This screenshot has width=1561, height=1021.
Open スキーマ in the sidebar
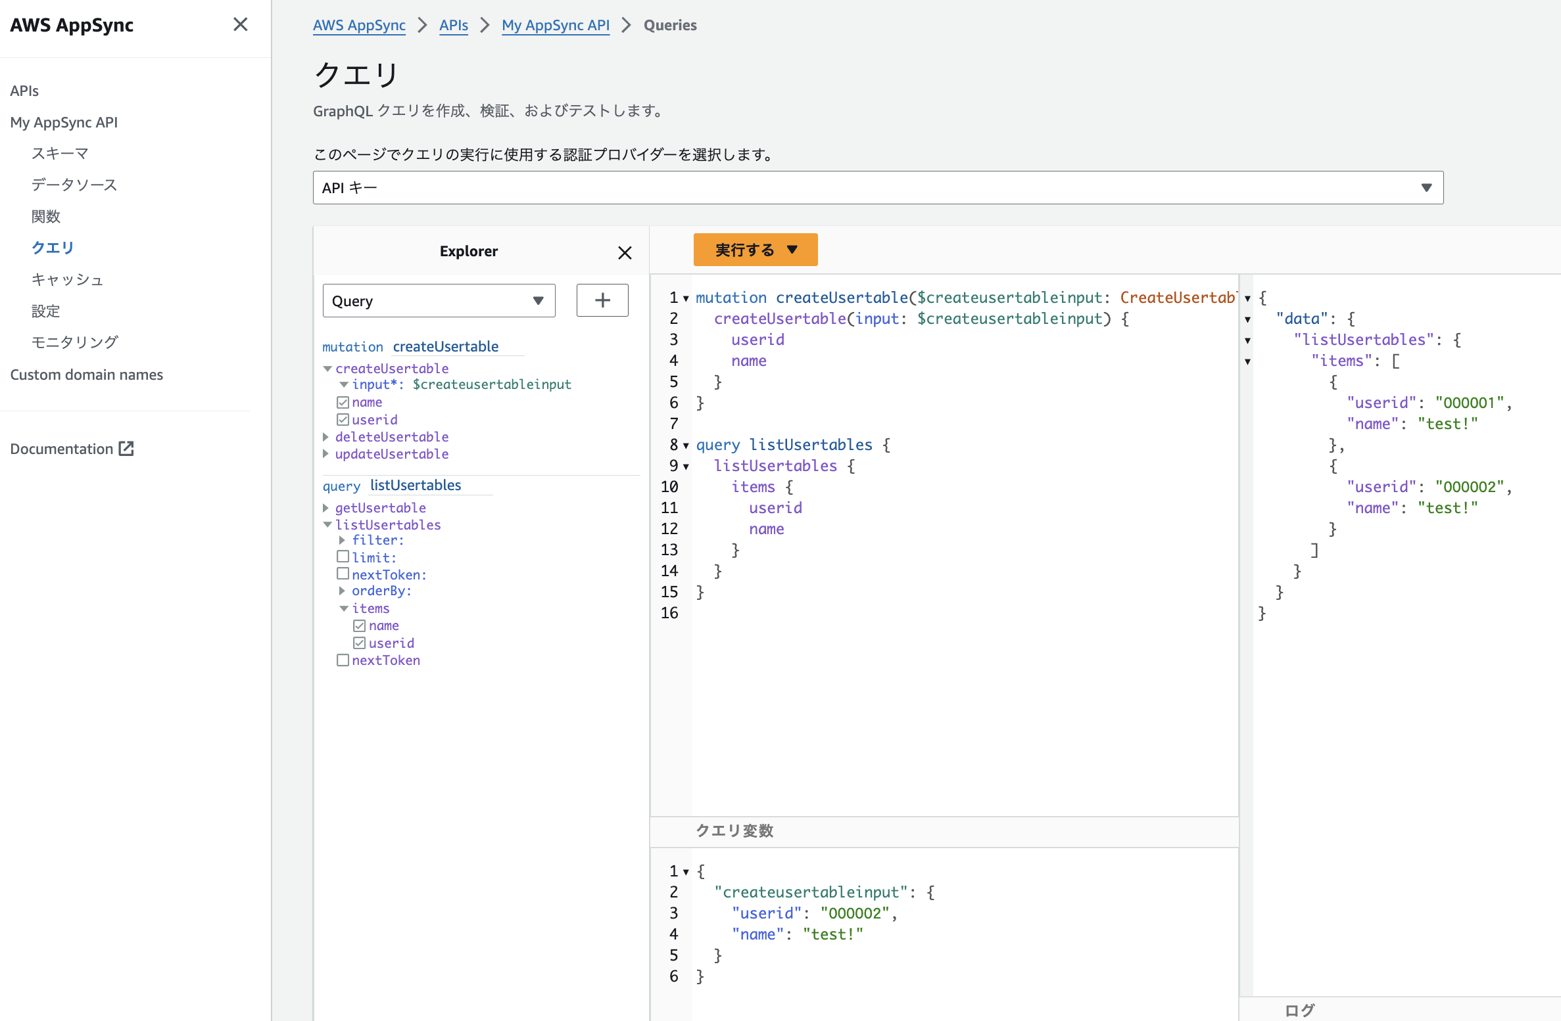click(x=60, y=154)
